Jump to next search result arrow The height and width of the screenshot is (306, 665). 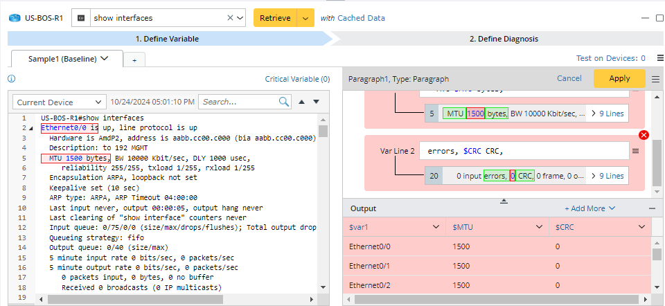coord(317,102)
